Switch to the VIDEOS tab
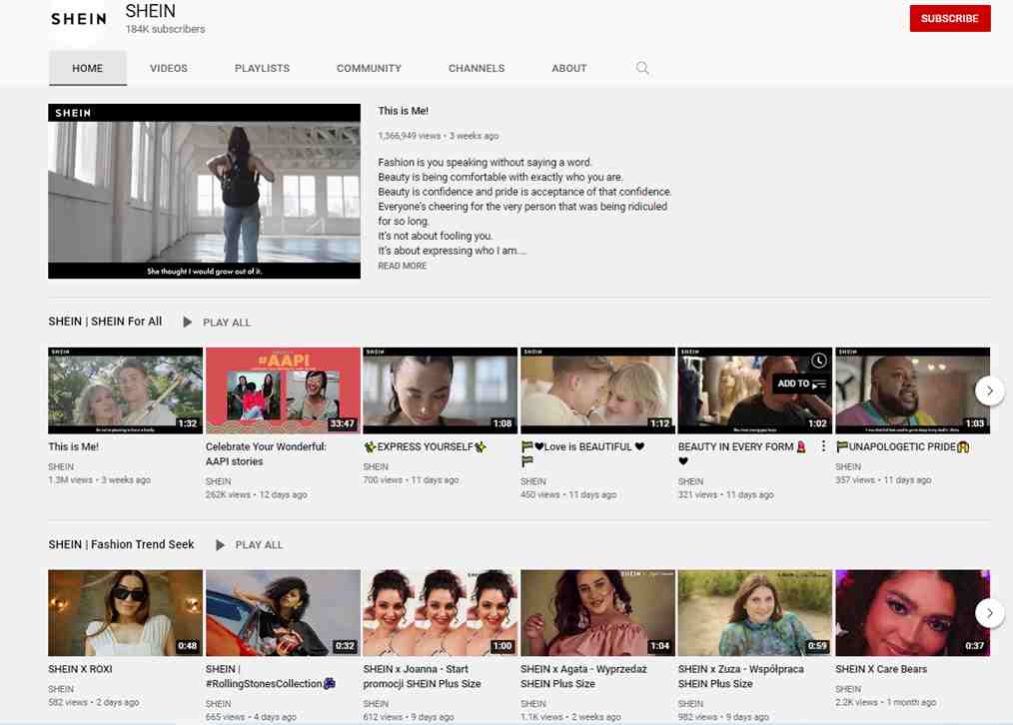Viewport: 1013px width, 725px height. [x=169, y=68]
